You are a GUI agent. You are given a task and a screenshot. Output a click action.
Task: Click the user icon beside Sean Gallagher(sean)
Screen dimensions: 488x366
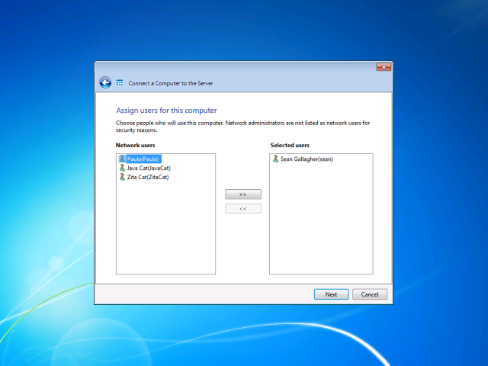pos(275,159)
